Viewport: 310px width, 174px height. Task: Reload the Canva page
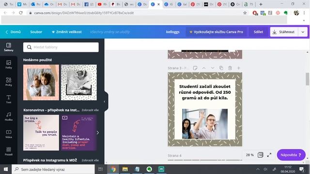(21, 13)
